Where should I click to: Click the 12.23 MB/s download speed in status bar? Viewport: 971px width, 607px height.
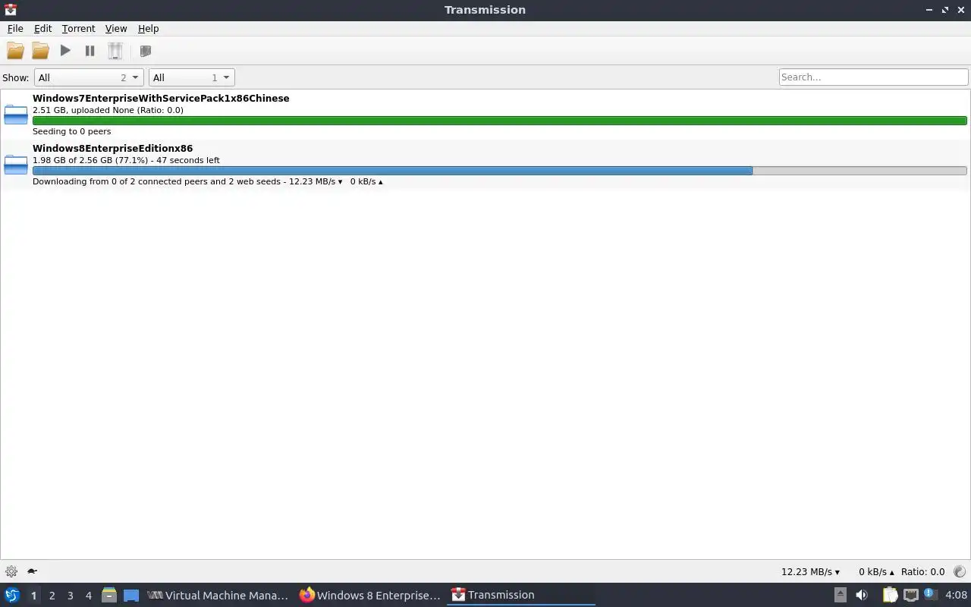(x=810, y=571)
